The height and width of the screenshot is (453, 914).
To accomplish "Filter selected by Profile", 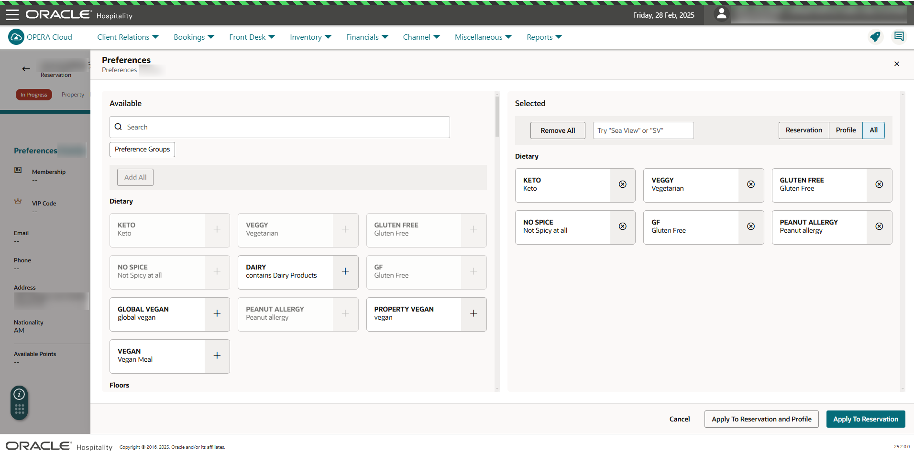I will 846,130.
